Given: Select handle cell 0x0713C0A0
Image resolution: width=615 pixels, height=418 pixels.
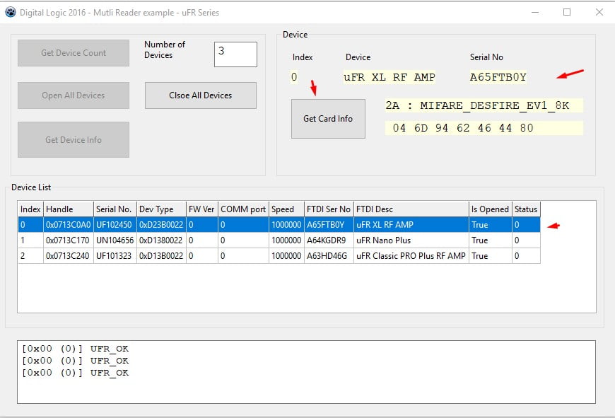Looking at the screenshot, I should coord(69,225).
